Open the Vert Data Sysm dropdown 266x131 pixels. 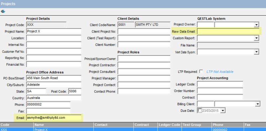tap(256, 52)
